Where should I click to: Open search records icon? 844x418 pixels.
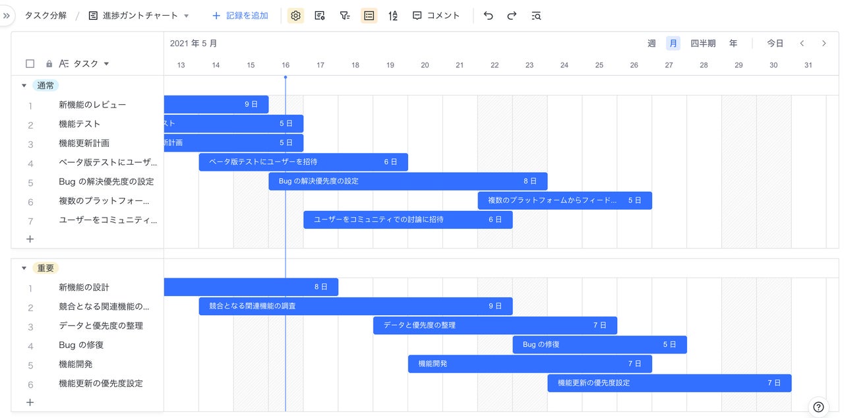coord(536,15)
